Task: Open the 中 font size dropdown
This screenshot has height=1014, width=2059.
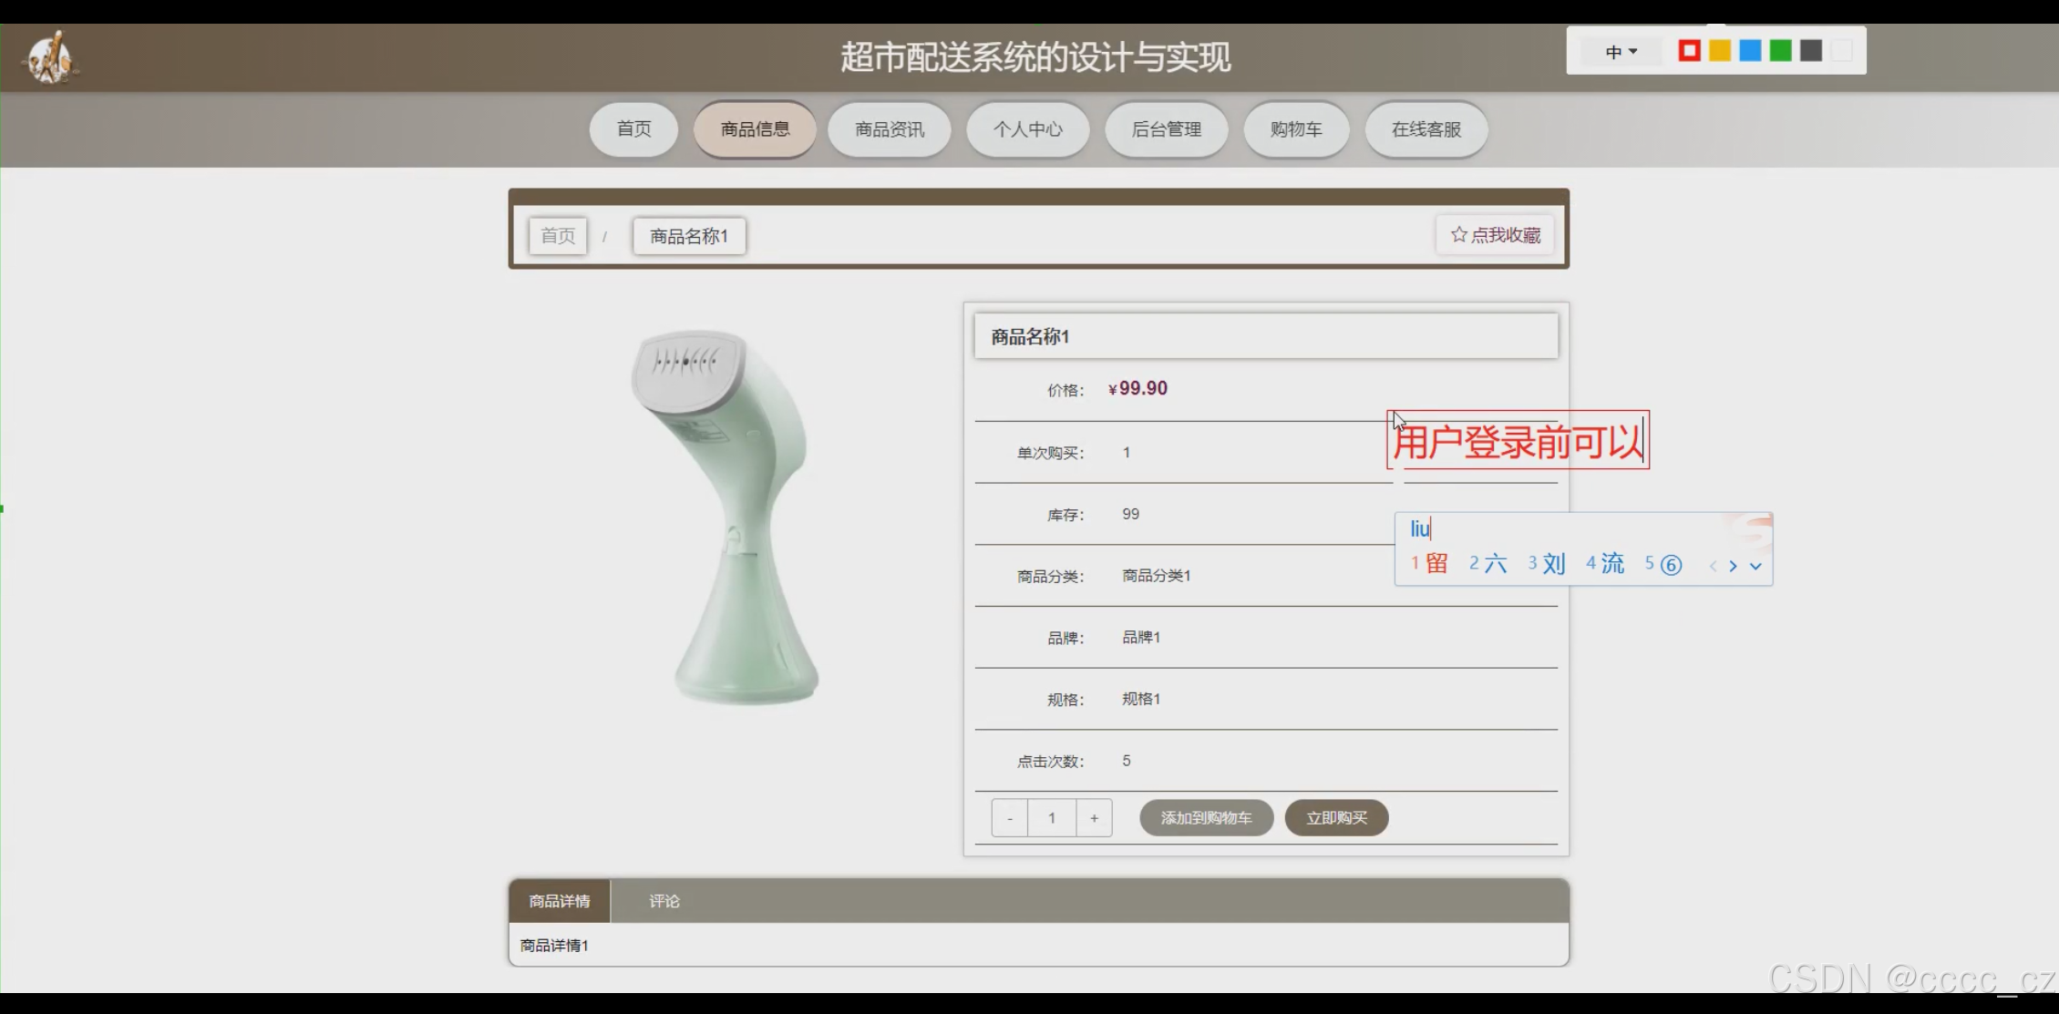Action: [1621, 52]
